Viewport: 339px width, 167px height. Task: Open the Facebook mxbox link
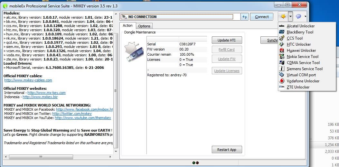point(84,109)
